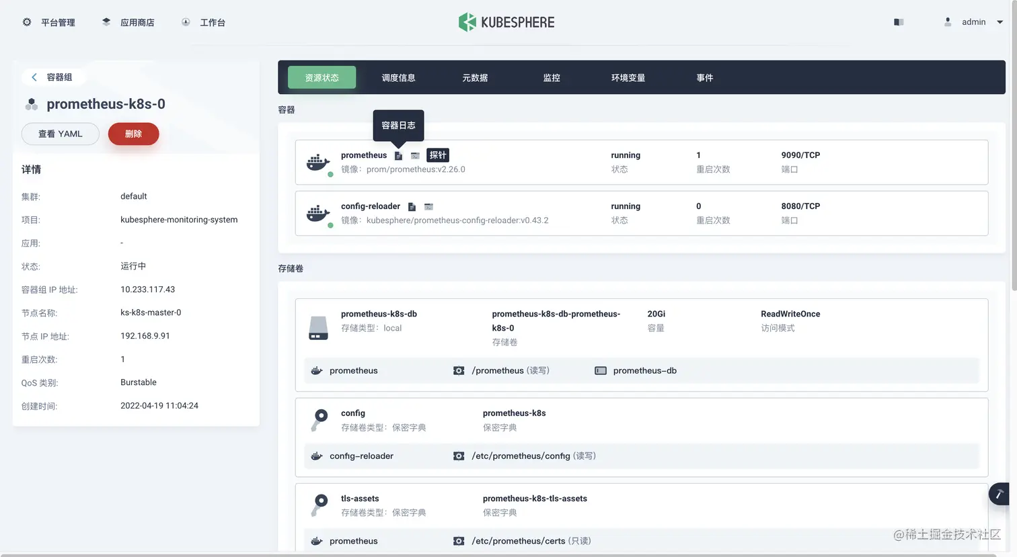
Task: Click the Burstable QoS value
Action: pos(139,382)
